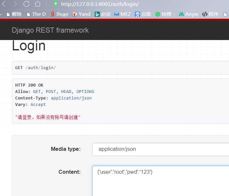Click the red response message 请登录，如果没有账号请创建
The height and width of the screenshot is (196, 229).
point(48,117)
